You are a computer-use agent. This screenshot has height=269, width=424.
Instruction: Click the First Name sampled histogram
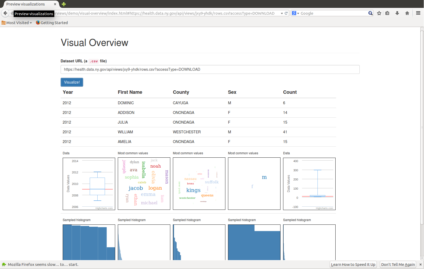coord(144,242)
